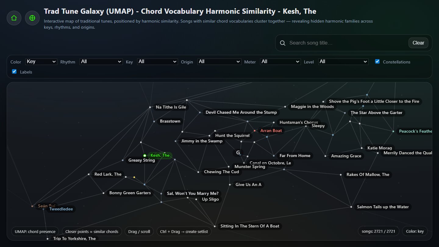Click the green home icon button

tap(14, 18)
